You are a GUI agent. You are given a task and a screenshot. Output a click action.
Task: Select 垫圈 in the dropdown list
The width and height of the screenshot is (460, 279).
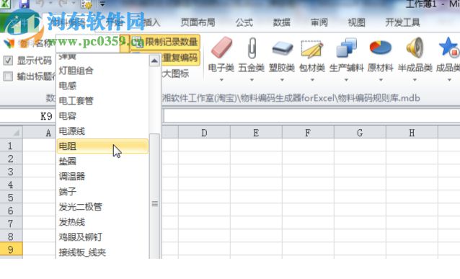102,161
